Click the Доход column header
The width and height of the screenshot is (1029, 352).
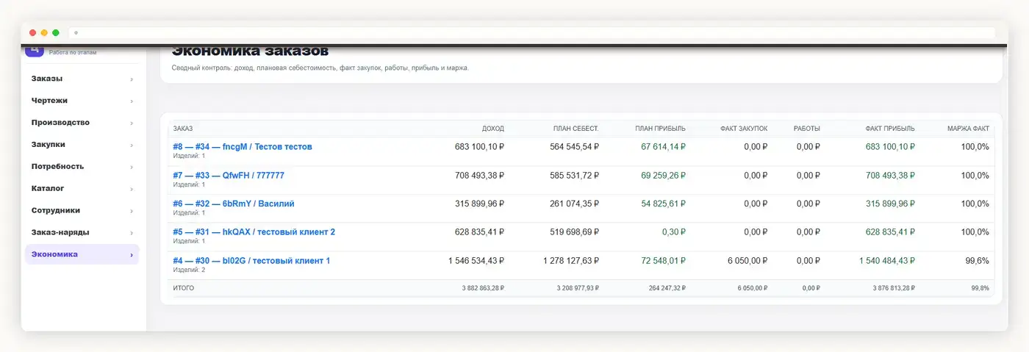coord(492,129)
